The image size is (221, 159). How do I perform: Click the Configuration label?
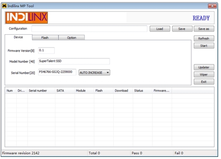pos(18,29)
